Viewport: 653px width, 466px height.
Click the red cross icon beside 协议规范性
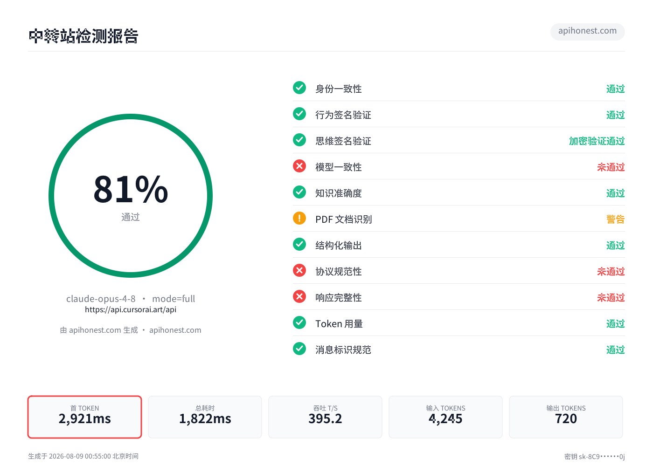pyautogui.click(x=299, y=270)
